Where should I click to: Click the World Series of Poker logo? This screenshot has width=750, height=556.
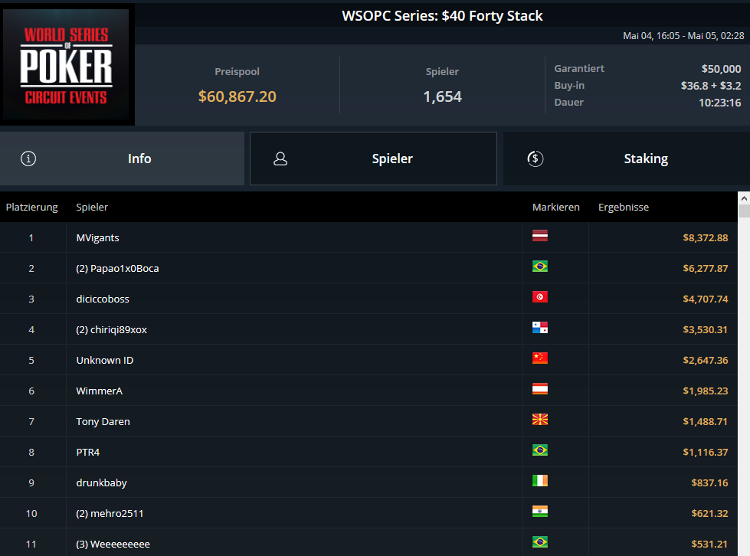[x=67, y=64]
